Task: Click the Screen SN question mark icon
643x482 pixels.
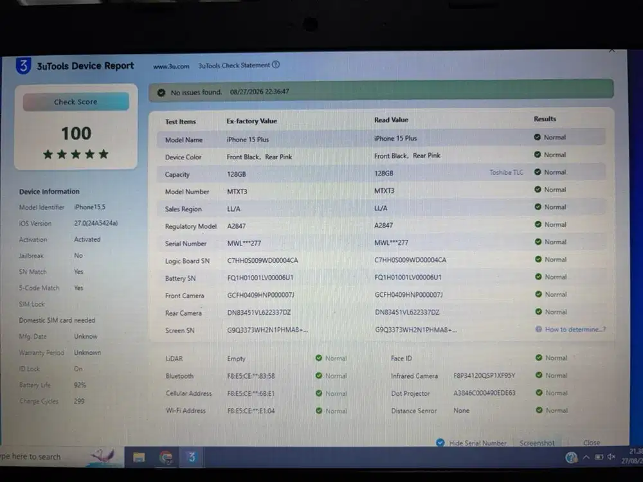Action: coord(538,329)
